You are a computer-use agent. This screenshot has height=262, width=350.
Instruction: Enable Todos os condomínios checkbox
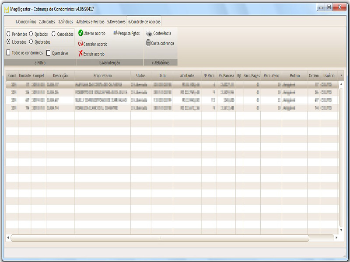(x=8, y=52)
